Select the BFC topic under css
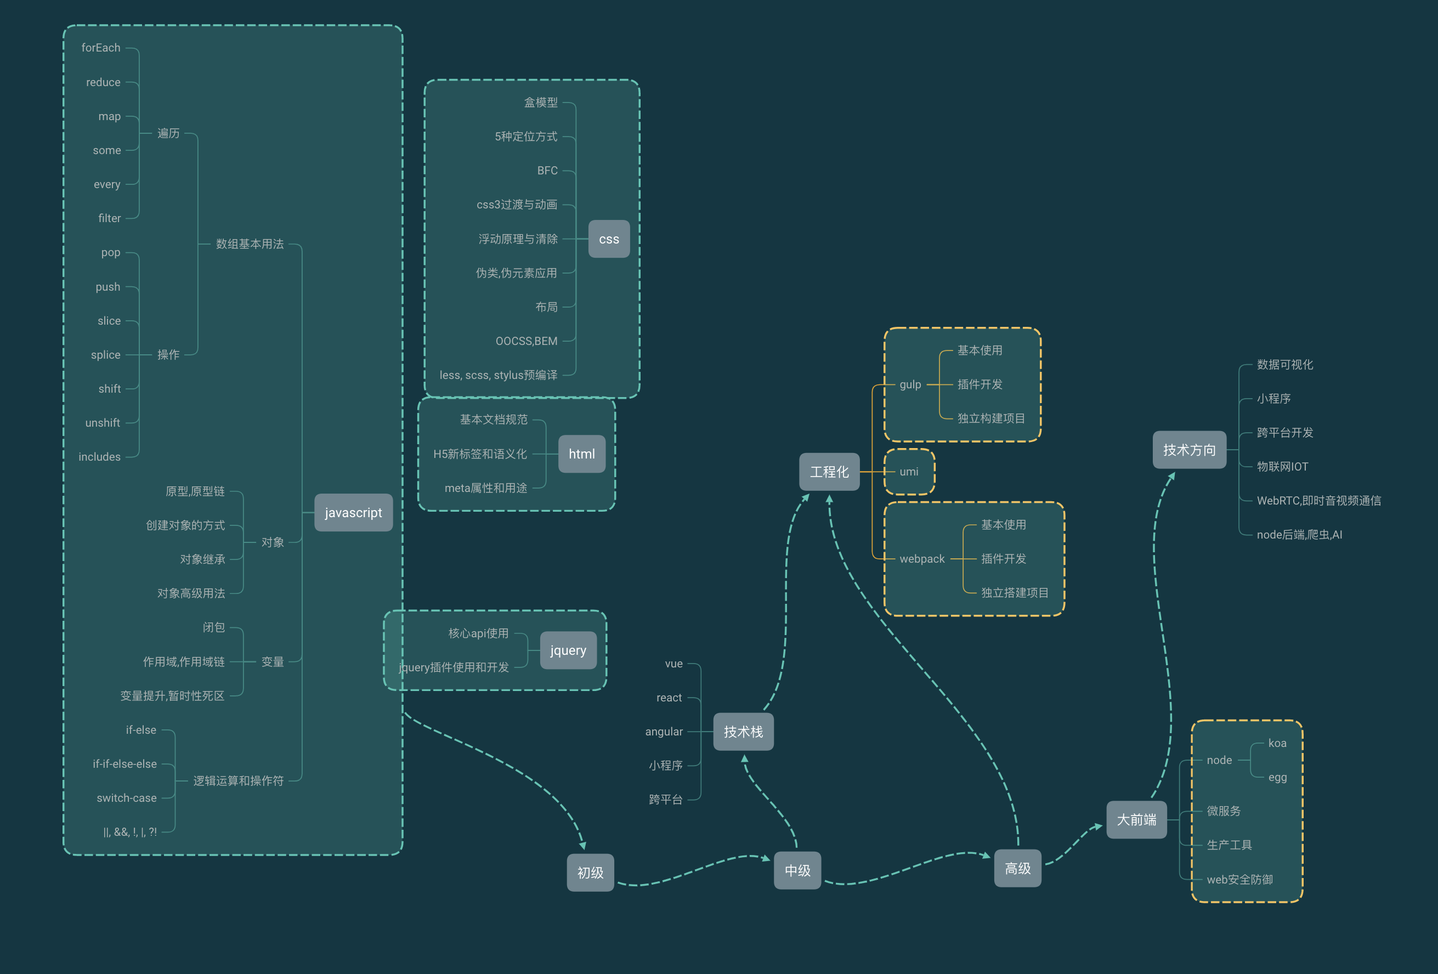Viewport: 1438px width, 974px height. (x=547, y=170)
